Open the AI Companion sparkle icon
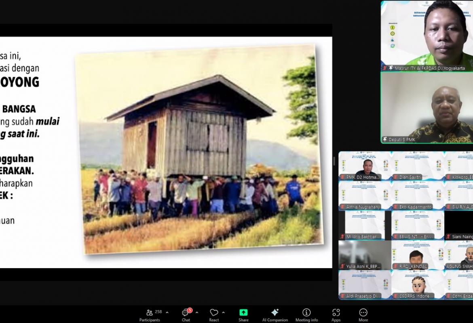Image resolution: width=473 pixels, height=323 pixels. point(275,314)
